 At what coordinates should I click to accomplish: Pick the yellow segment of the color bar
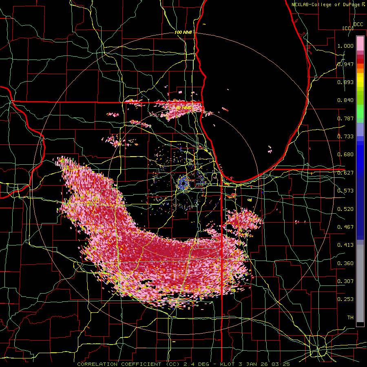[x=360, y=80]
